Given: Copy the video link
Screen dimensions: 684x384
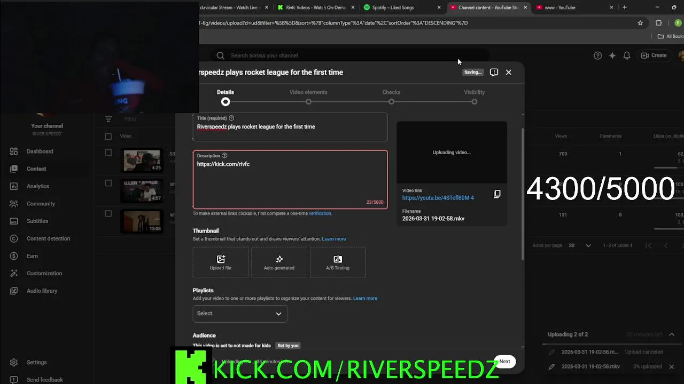Looking at the screenshot, I should click(497, 194).
